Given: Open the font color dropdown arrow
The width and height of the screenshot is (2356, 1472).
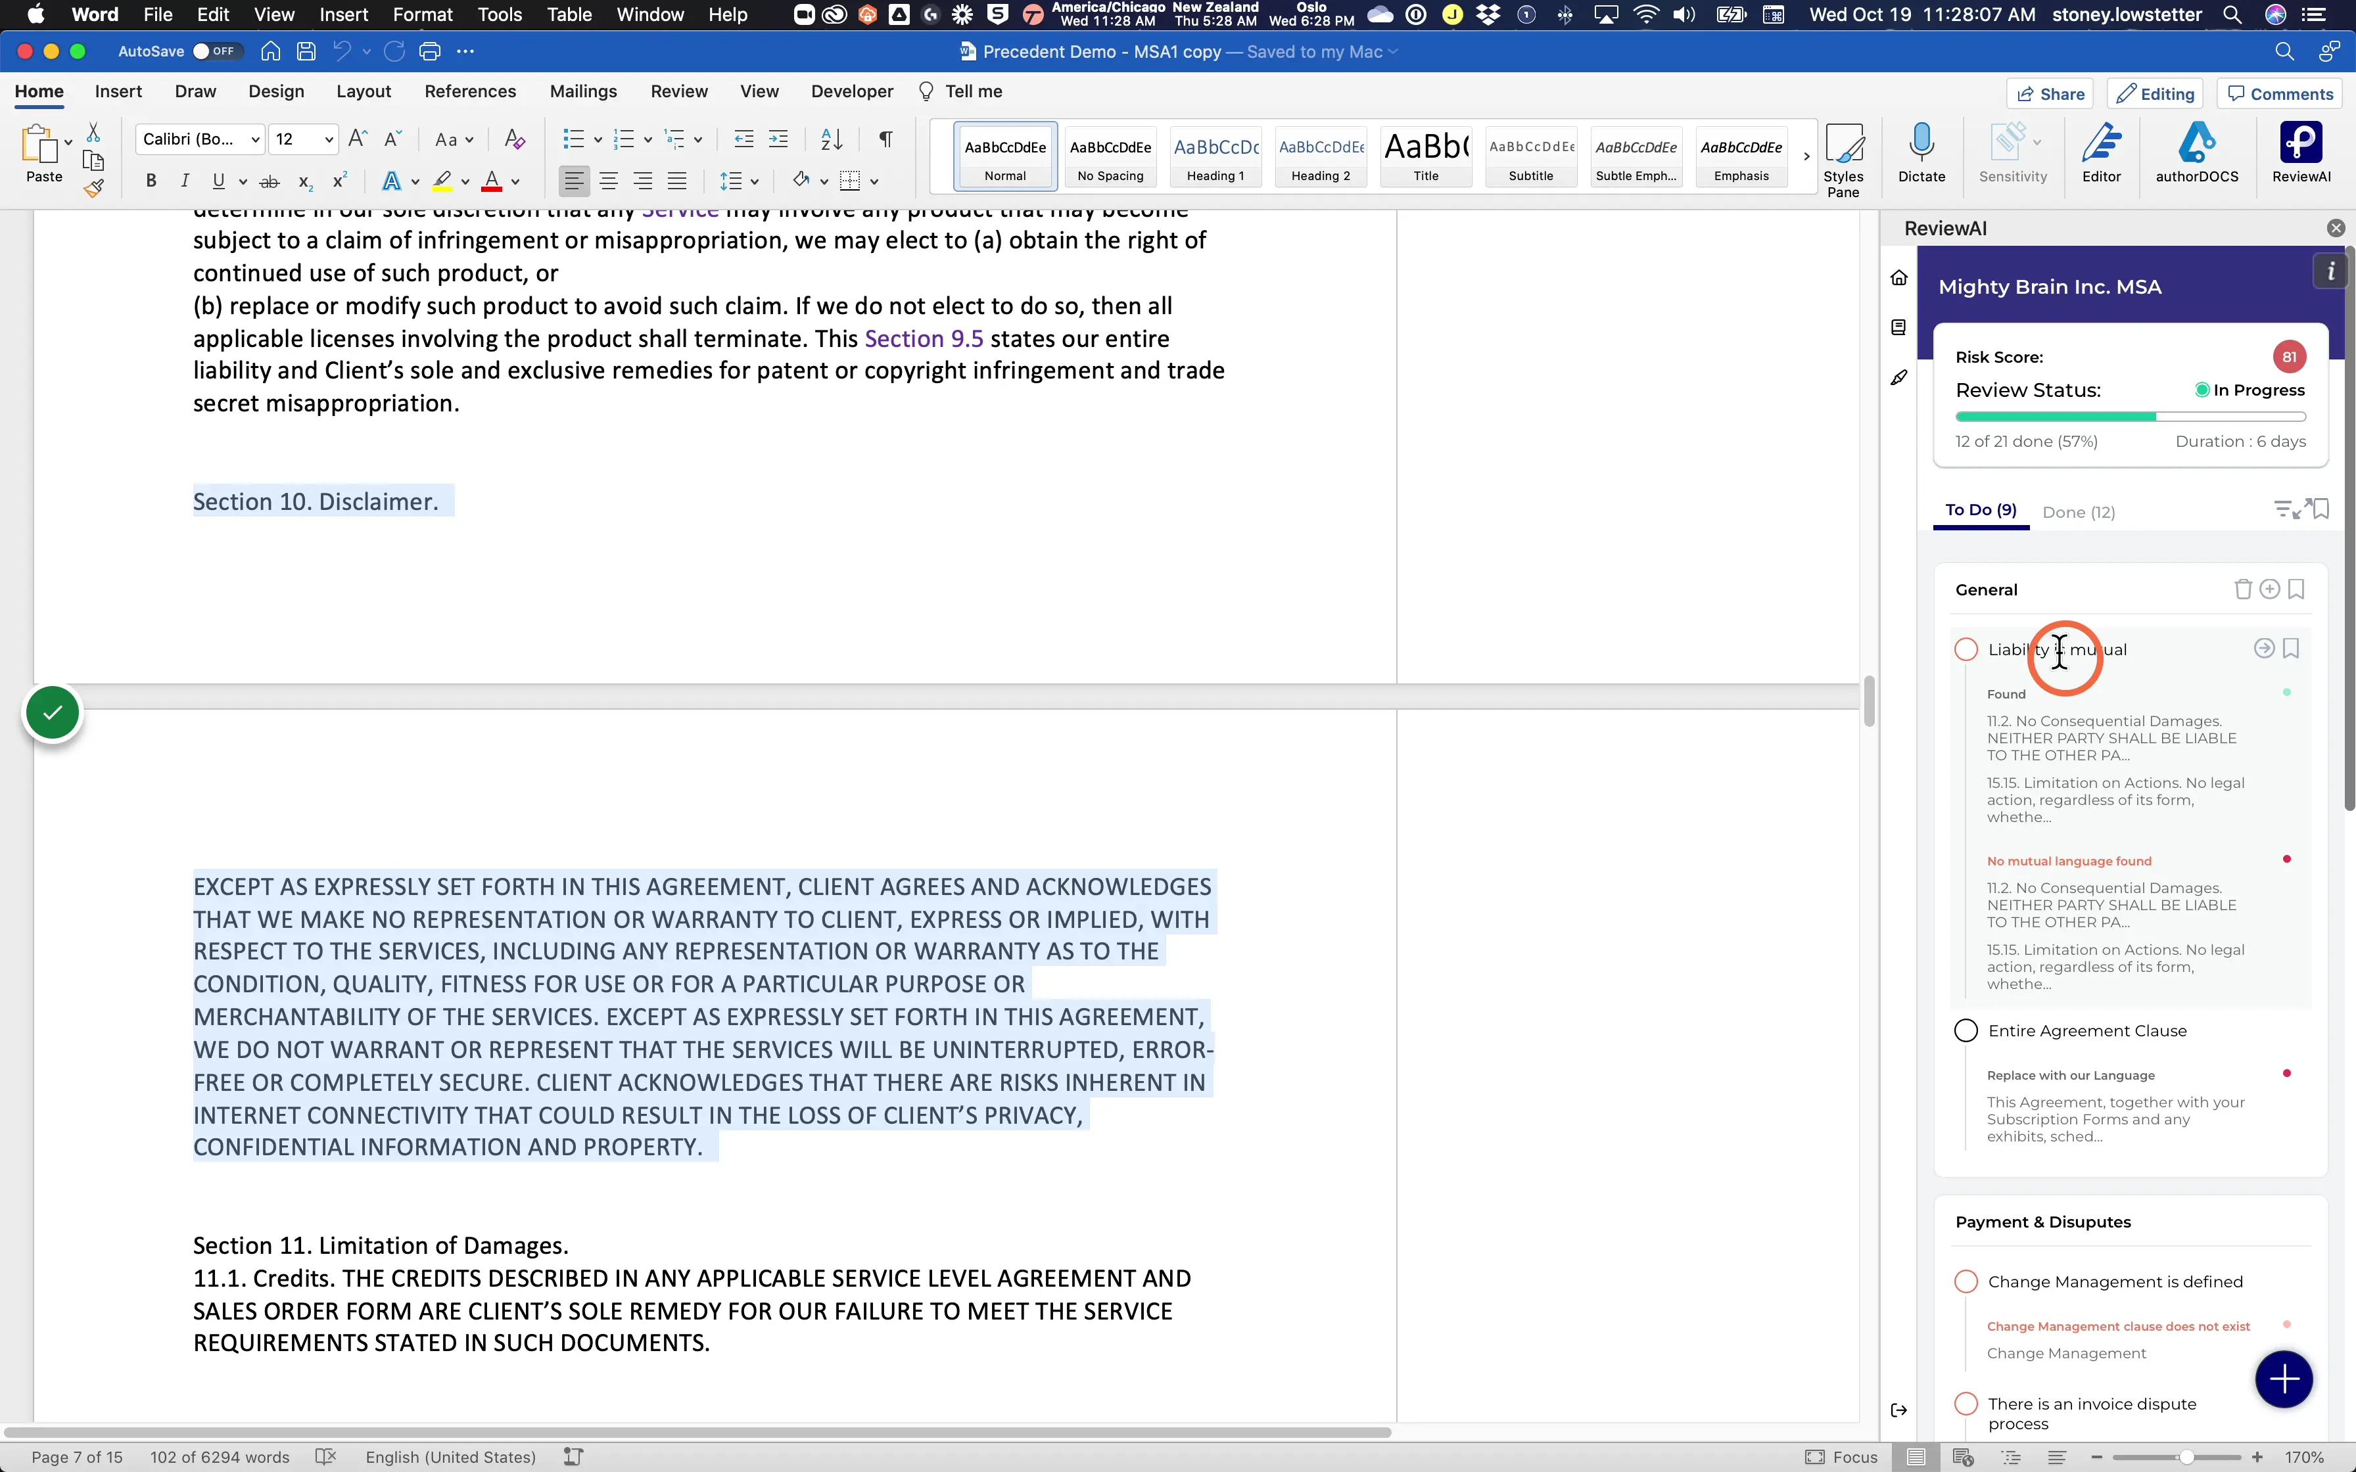Looking at the screenshot, I should click(515, 181).
